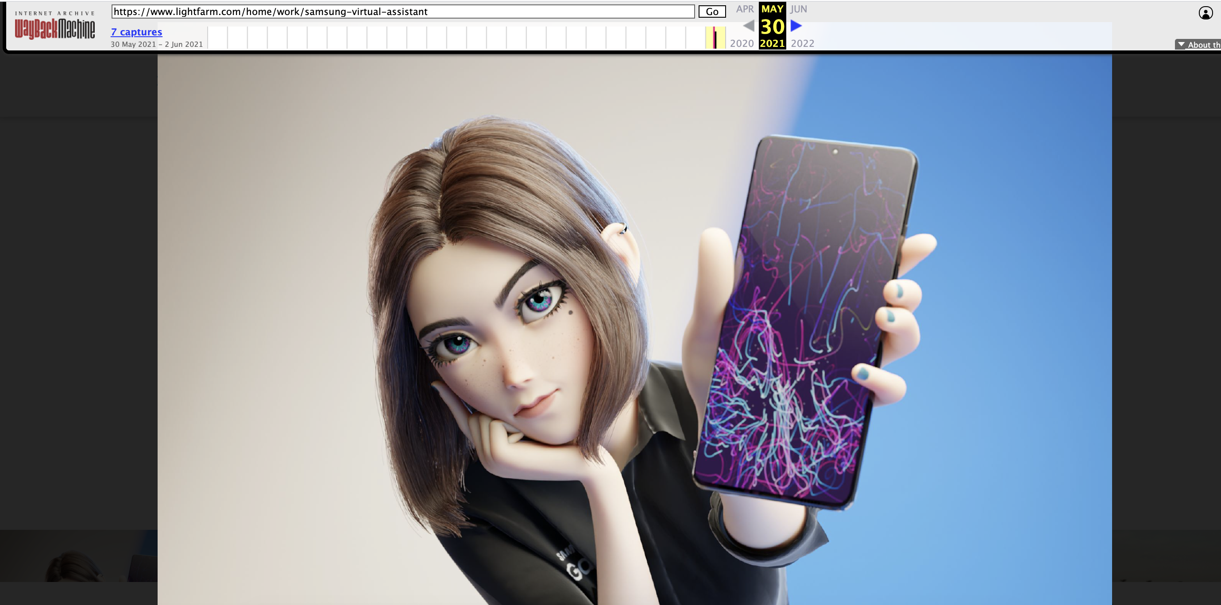Expand About this capture dropdown

click(x=1198, y=45)
